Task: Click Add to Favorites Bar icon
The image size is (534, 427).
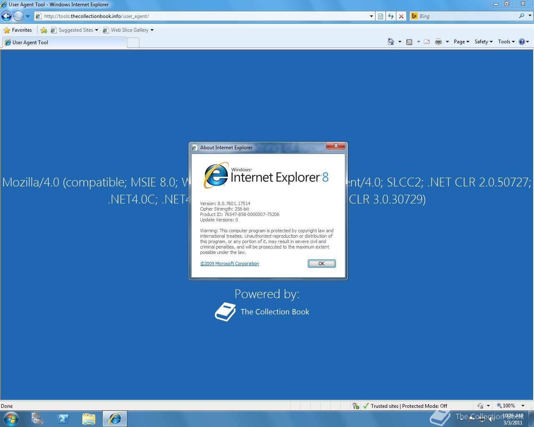Action: tap(44, 30)
